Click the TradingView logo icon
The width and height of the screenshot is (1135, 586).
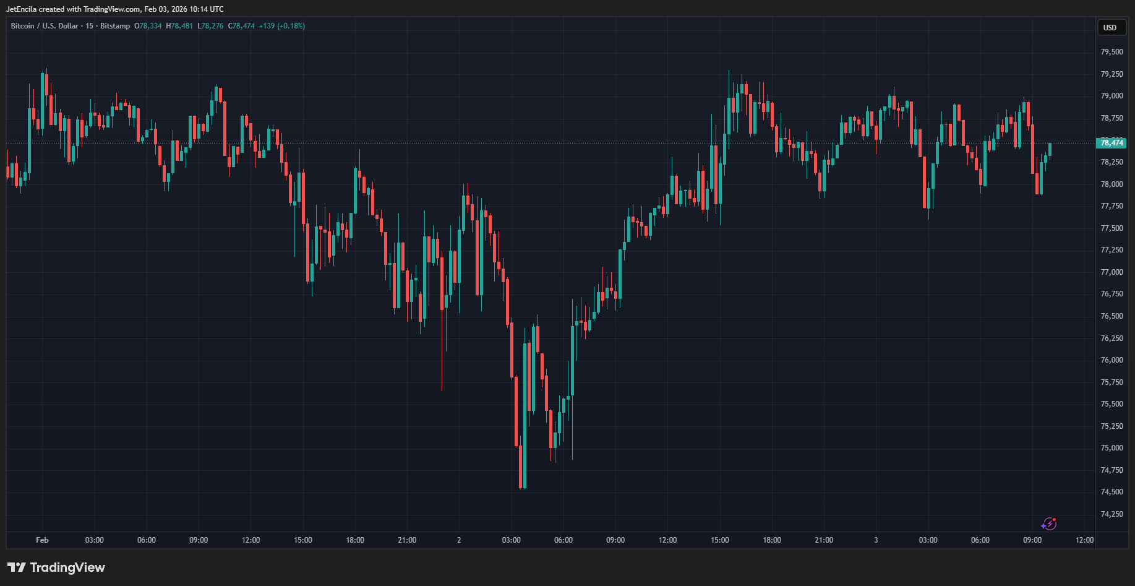[x=17, y=567]
